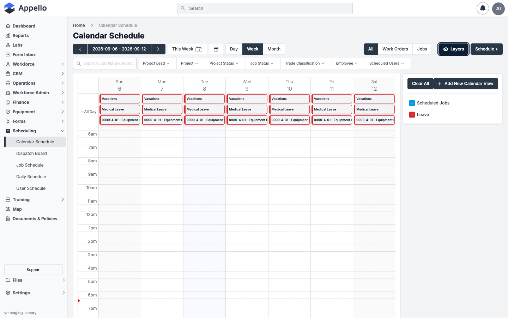Viewport: 508px width, 324px height.
Task: Click the Dashboard home icon
Action: 8,26
